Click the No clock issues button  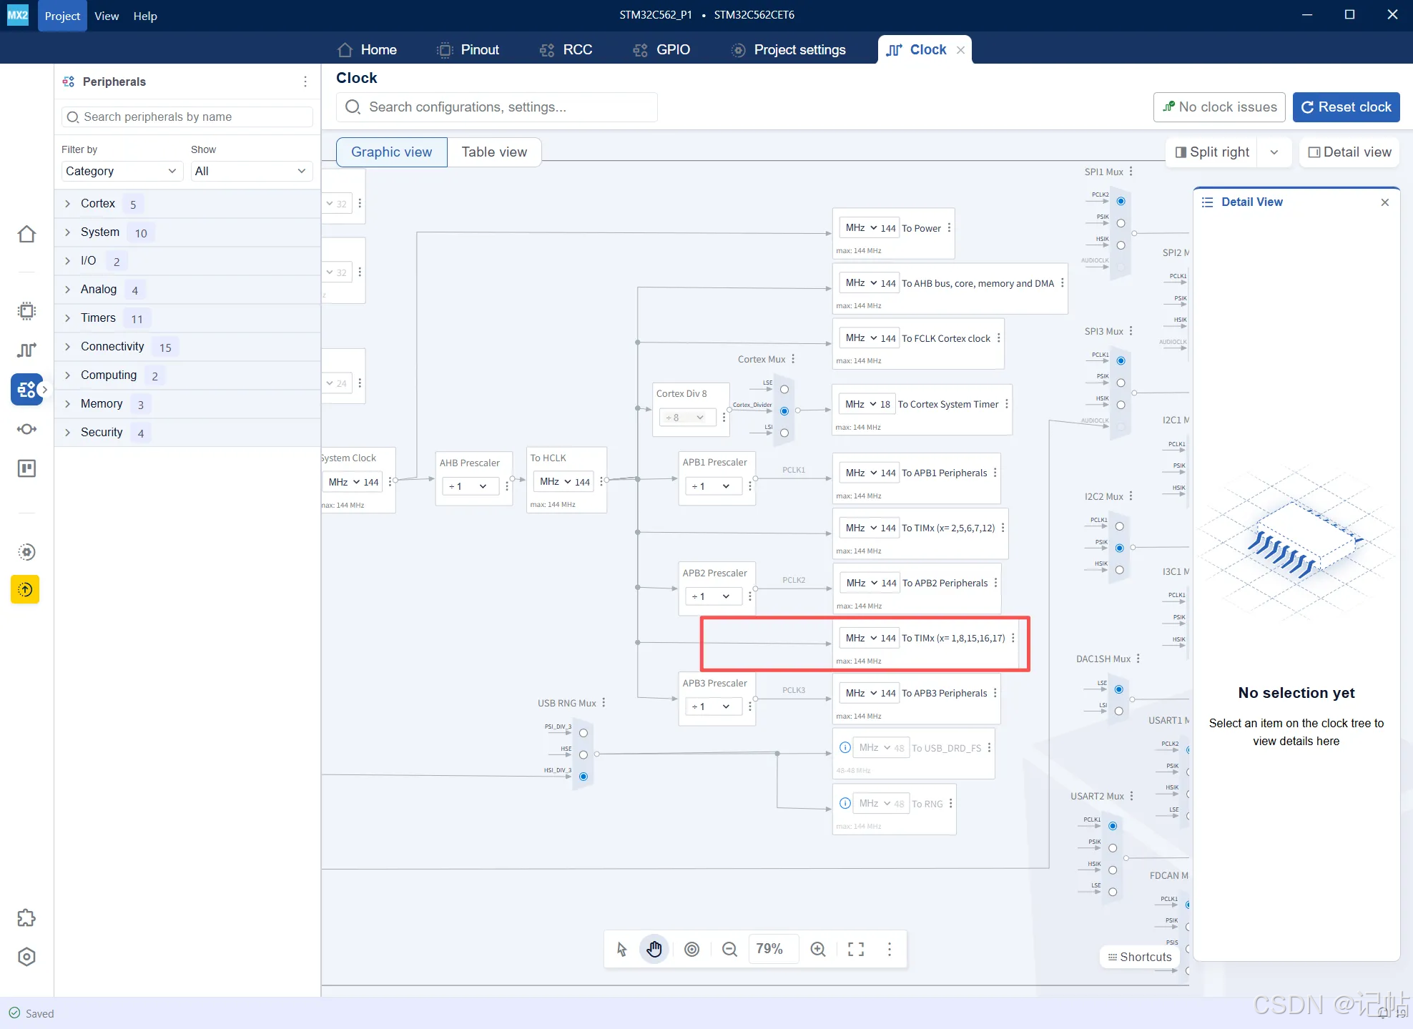tap(1219, 107)
